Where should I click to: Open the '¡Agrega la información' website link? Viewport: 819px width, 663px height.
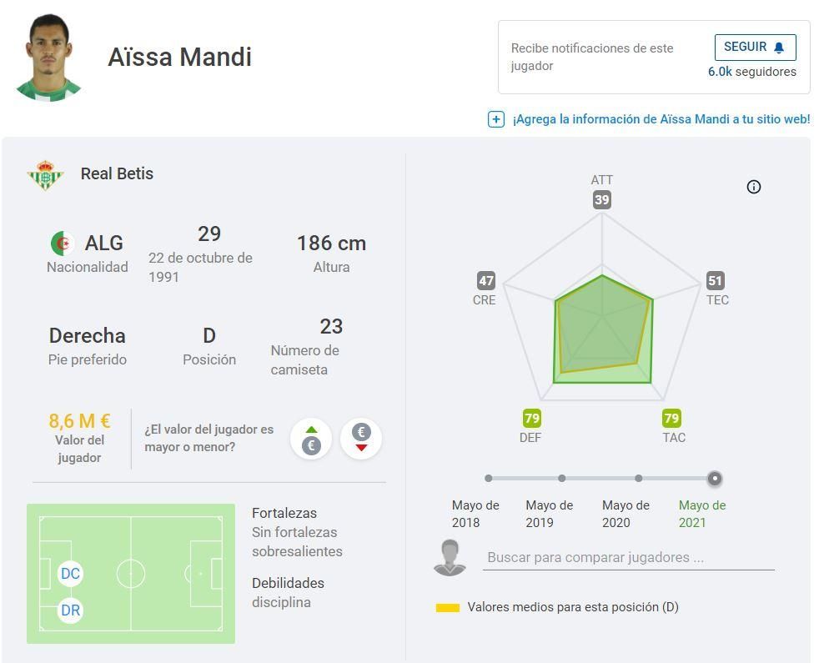[661, 119]
